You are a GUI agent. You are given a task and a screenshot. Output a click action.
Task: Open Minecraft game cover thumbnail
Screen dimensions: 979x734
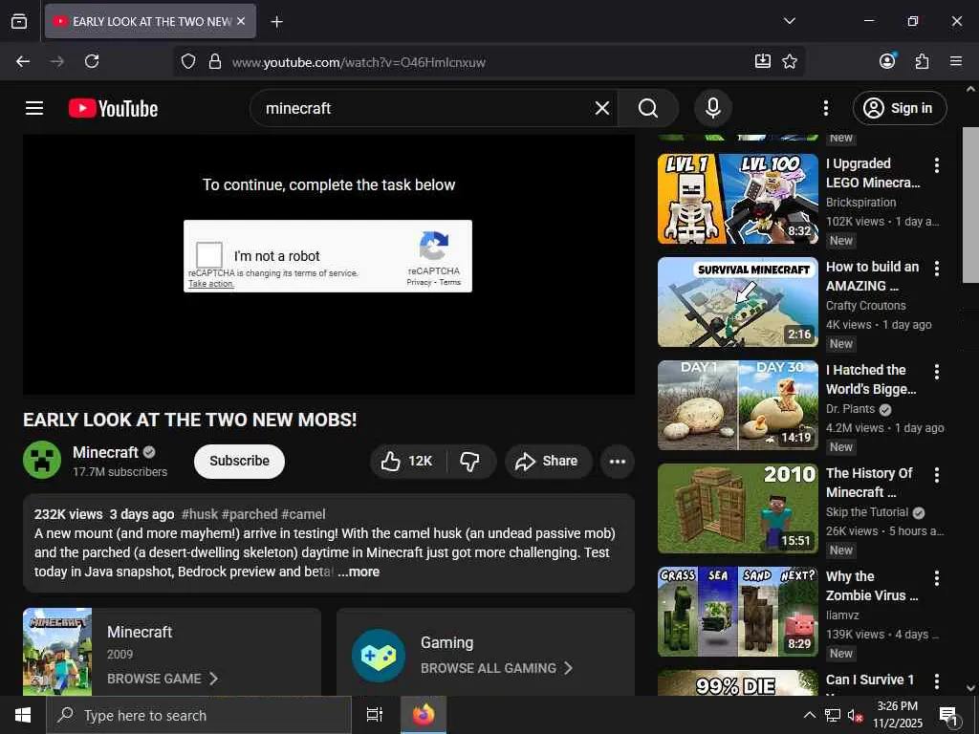click(x=57, y=652)
